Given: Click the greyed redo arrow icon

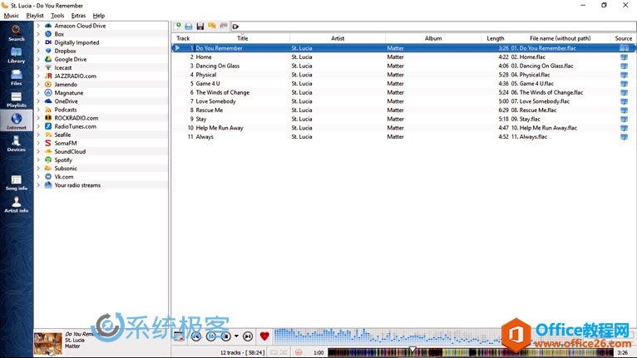Looking at the screenshot, I should tap(224, 26).
